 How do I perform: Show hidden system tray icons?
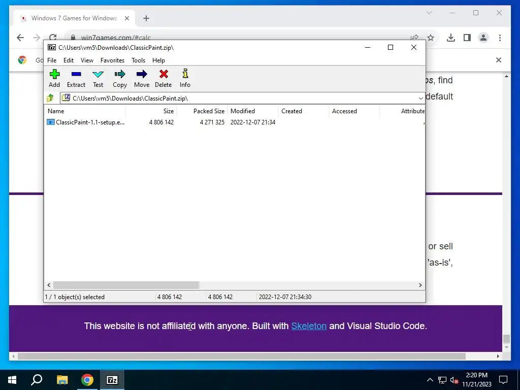(x=430, y=380)
